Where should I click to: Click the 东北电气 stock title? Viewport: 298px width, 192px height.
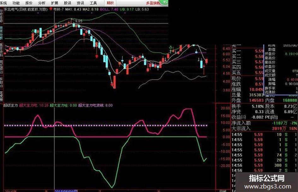click(26, 9)
